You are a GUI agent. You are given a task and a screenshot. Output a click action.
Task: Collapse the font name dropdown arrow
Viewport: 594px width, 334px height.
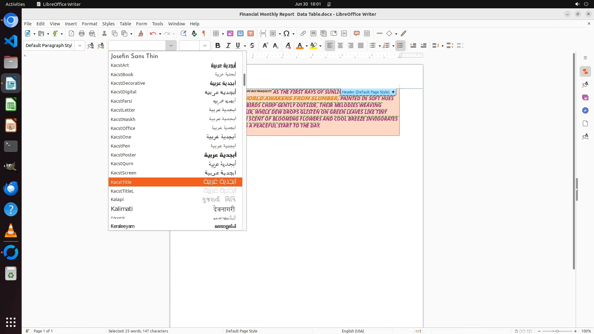coord(171,45)
